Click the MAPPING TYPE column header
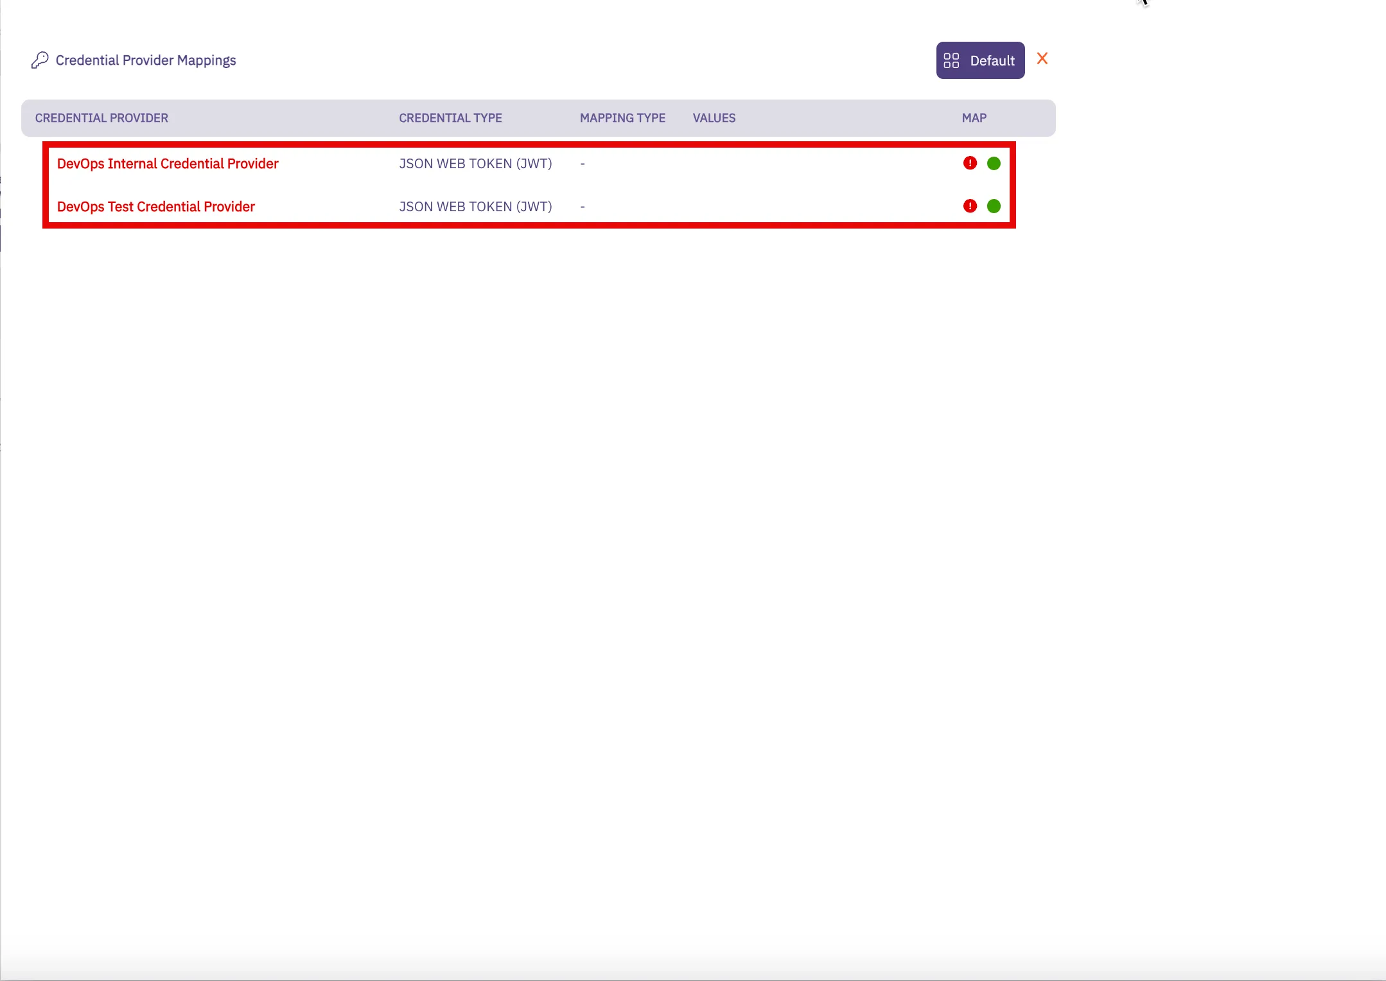The height and width of the screenshot is (981, 1386). (x=622, y=118)
